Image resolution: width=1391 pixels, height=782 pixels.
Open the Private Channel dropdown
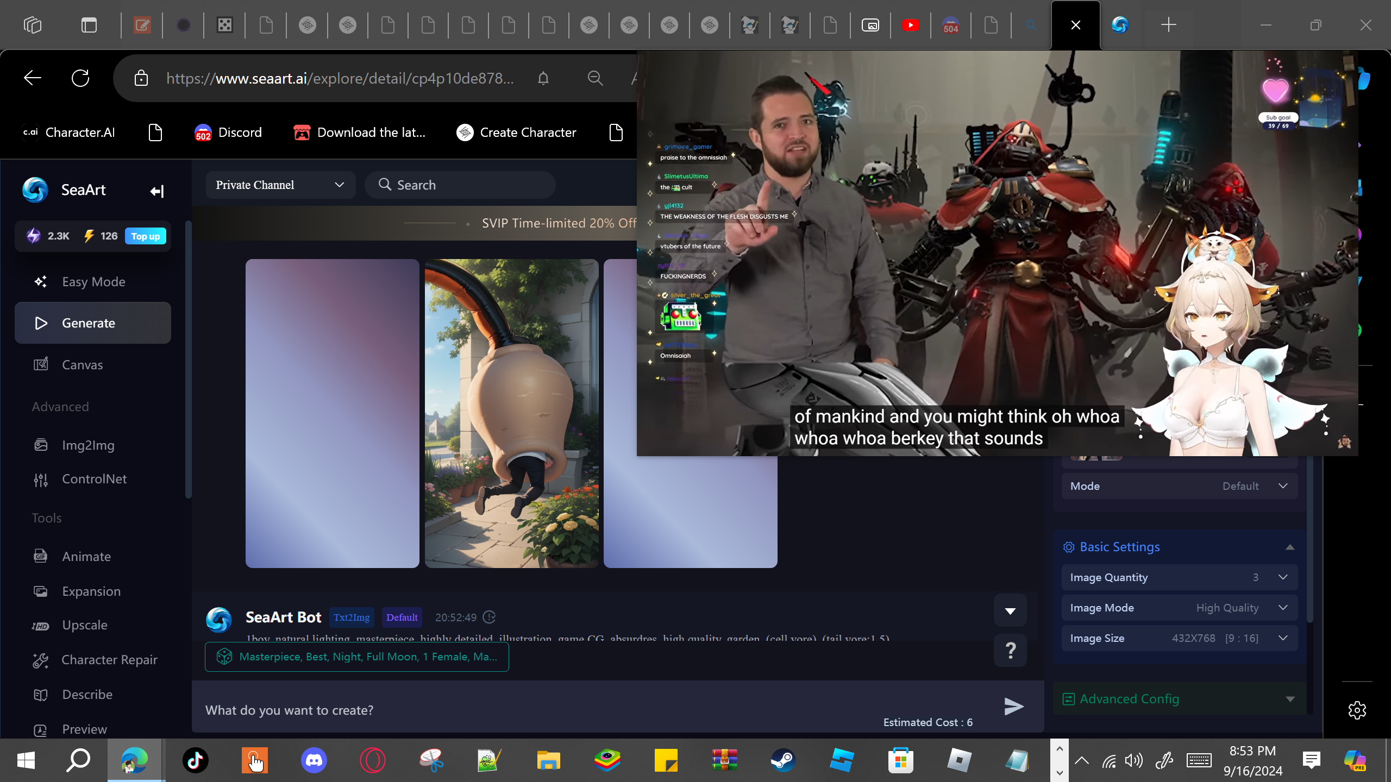click(x=280, y=185)
